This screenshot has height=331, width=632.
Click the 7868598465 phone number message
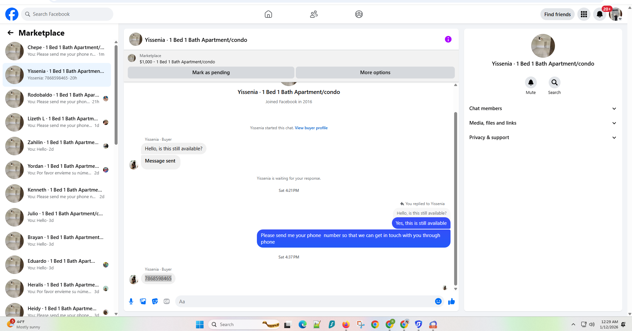158,279
